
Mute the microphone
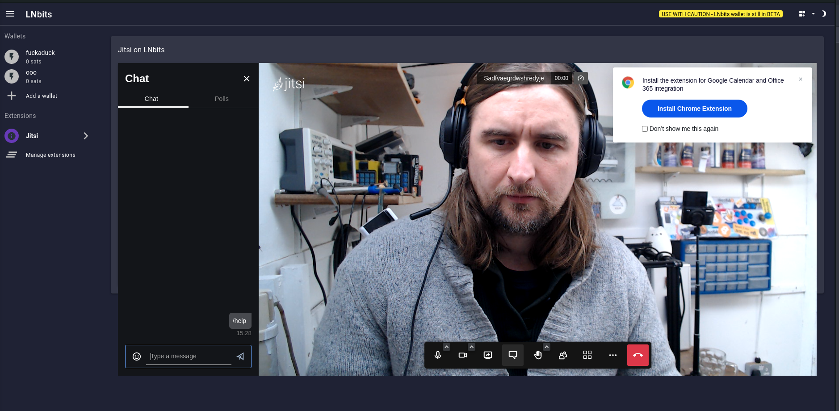[438, 355]
